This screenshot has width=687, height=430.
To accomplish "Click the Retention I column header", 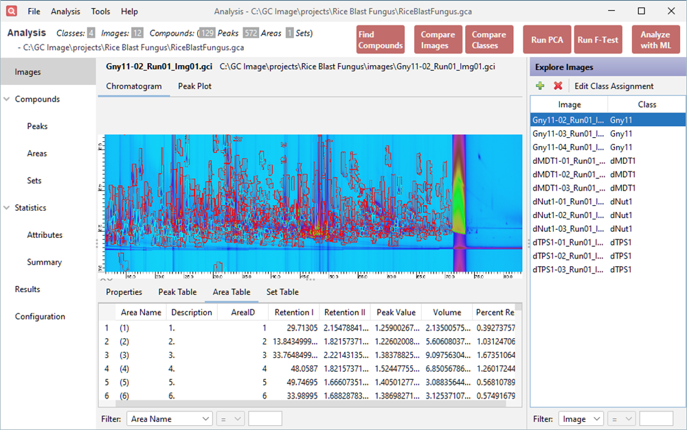I will click(293, 312).
